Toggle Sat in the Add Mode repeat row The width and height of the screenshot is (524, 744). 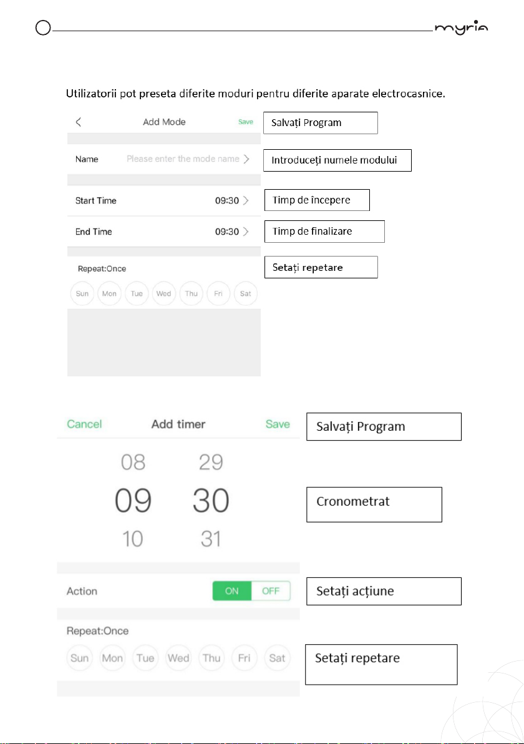click(x=246, y=294)
